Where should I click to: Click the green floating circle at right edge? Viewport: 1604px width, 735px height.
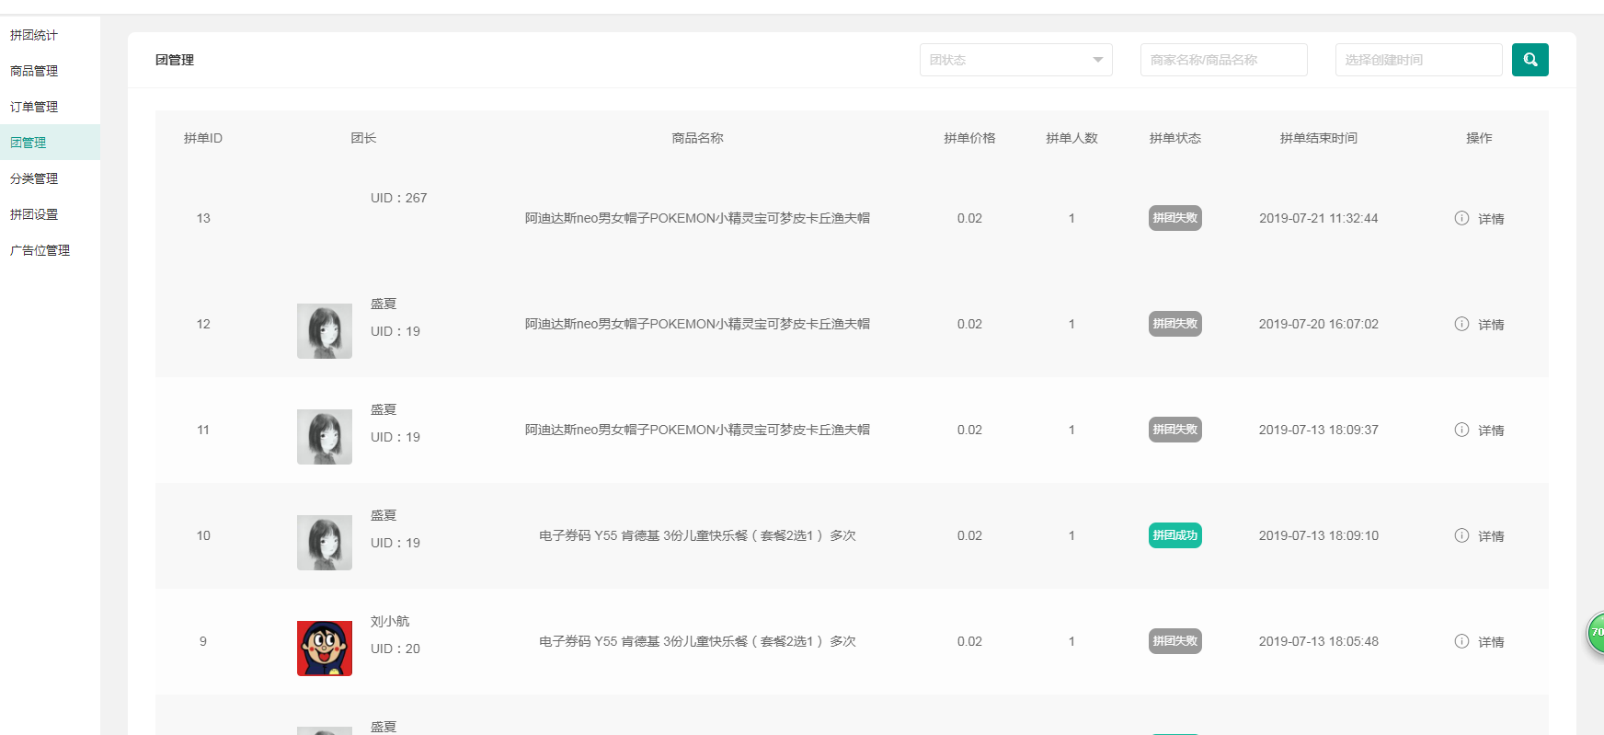[x=1597, y=633]
